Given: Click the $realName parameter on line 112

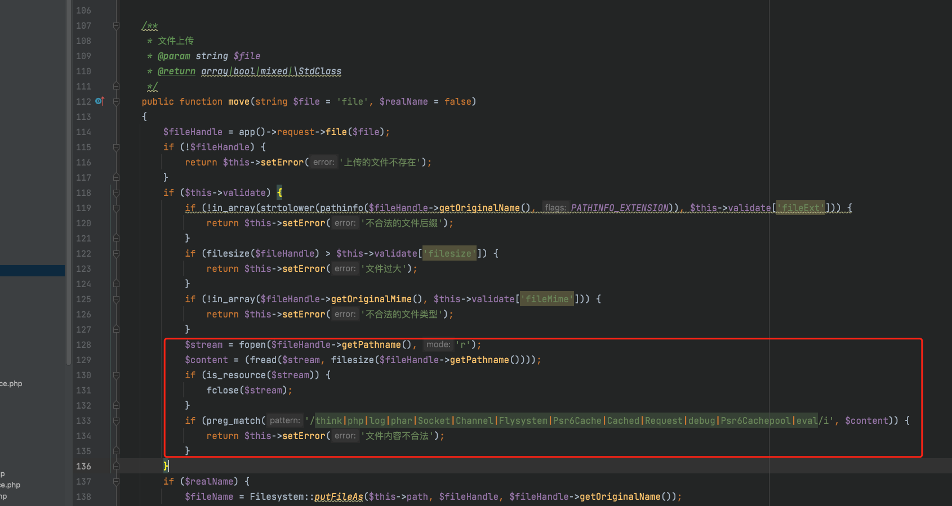Looking at the screenshot, I should coord(403,102).
